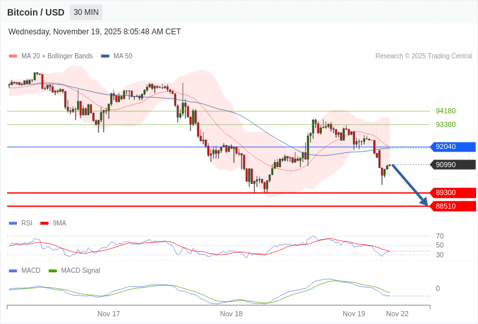This screenshot has height=324, width=478.
Task: Click the Bitcoin / USD title
Action: coord(36,12)
